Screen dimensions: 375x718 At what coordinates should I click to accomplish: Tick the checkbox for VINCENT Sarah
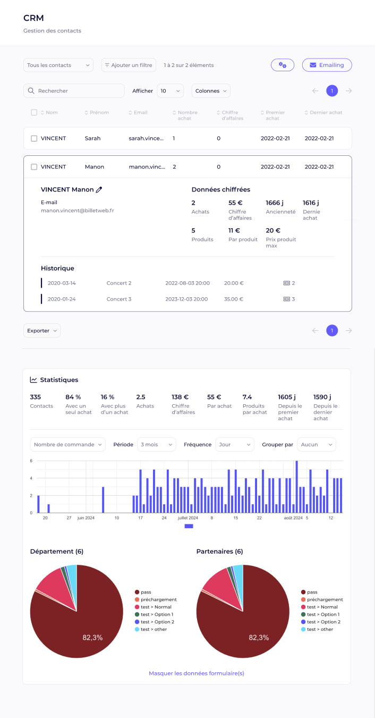[34, 138]
